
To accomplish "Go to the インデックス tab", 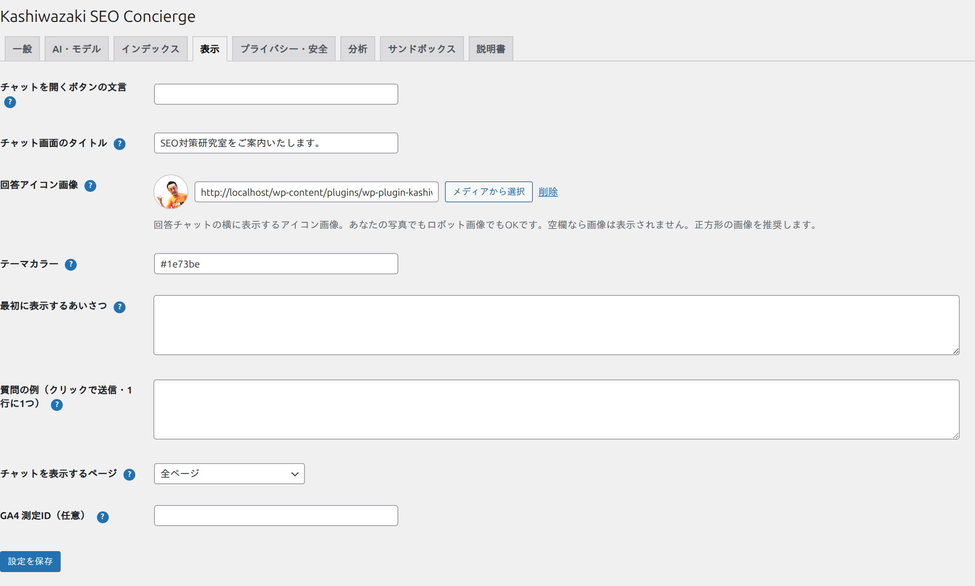I will pos(151,49).
